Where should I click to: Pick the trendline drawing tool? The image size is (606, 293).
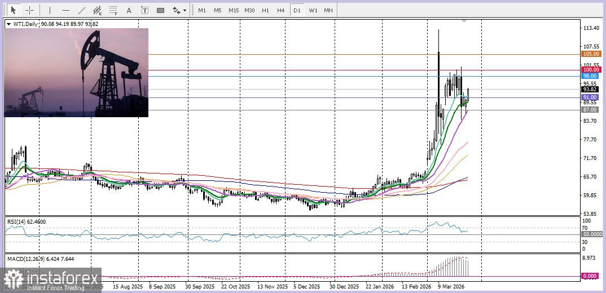pyautogui.click(x=81, y=10)
